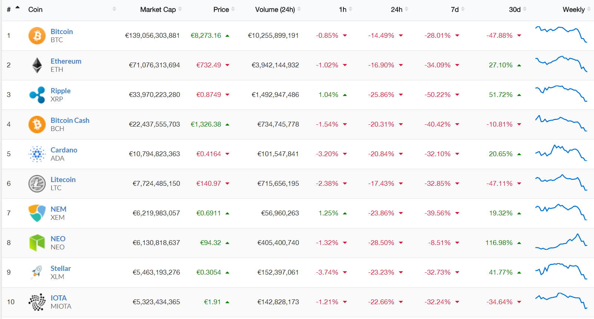Open the Ripple coin page link
The image size is (594, 319).
click(x=60, y=91)
